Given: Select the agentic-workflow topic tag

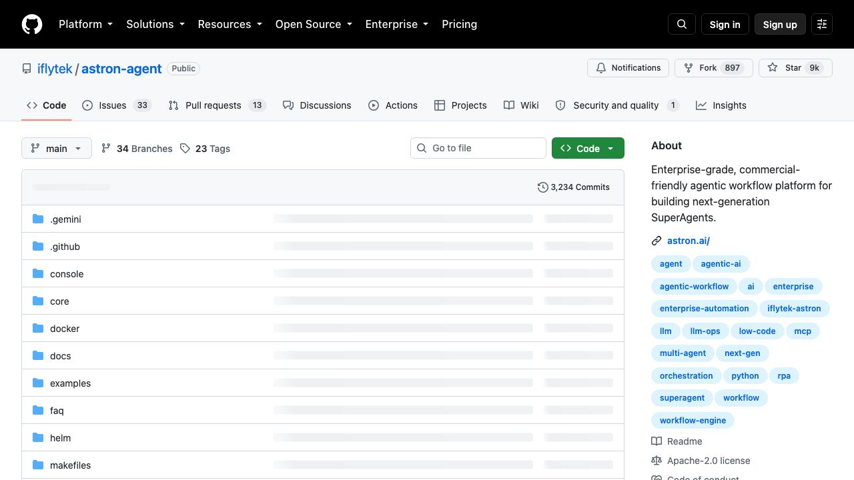Looking at the screenshot, I should point(694,287).
